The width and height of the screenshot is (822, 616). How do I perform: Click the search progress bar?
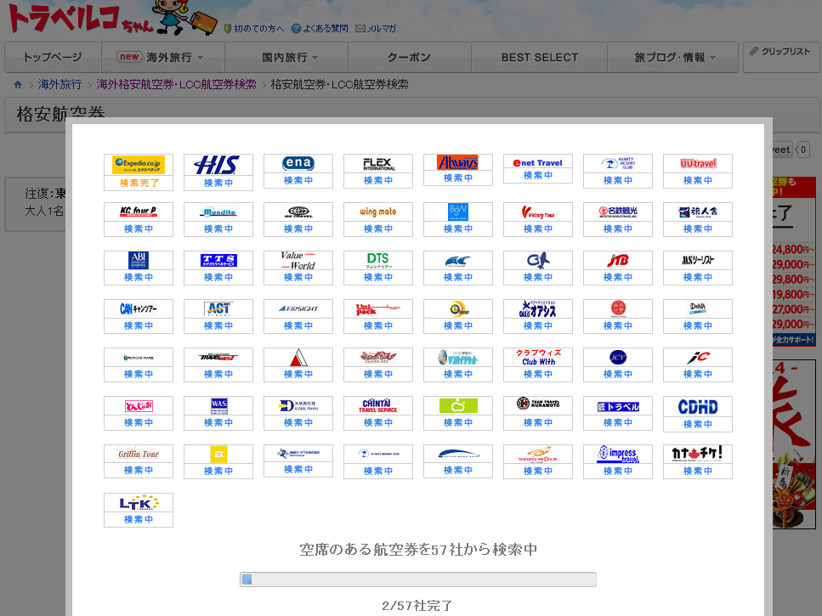pos(418,579)
